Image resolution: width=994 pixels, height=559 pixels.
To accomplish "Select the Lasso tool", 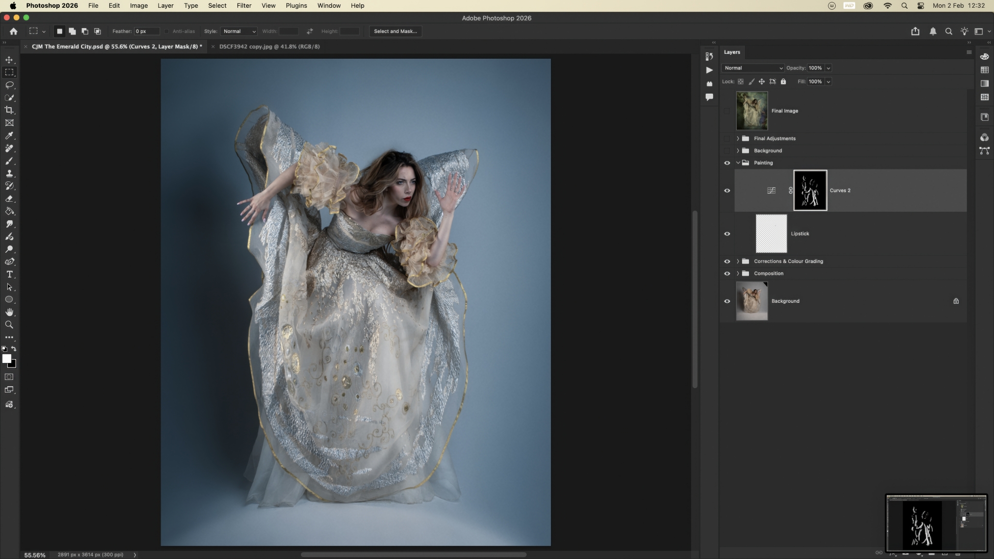I will pos(9,85).
